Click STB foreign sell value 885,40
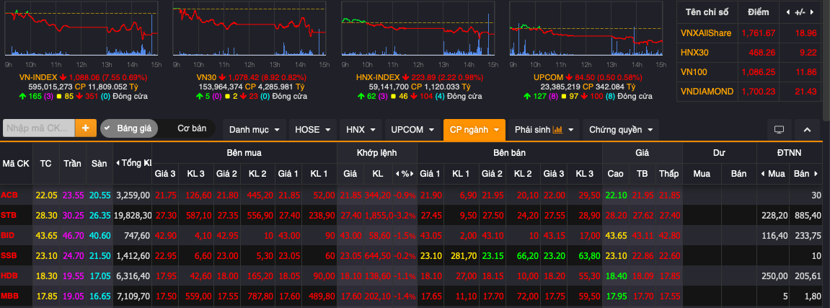Screen dimensions: 830x308 [x=808, y=216]
